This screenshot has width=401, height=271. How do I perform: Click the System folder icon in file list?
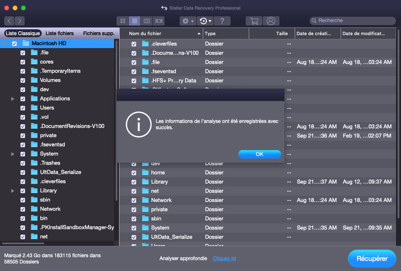click(x=145, y=228)
